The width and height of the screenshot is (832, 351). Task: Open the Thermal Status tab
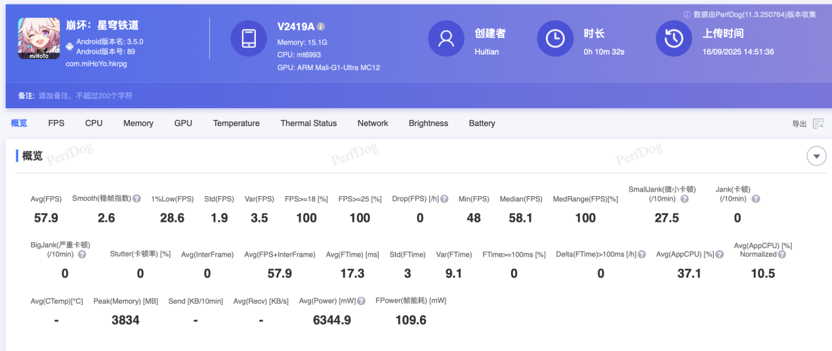point(308,123)
